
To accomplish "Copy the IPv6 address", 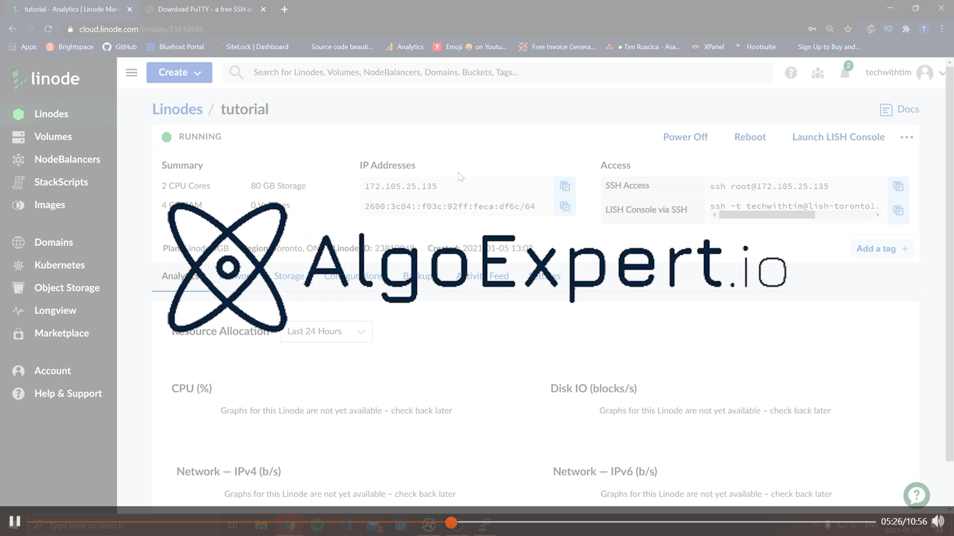I will click(564, 206).
